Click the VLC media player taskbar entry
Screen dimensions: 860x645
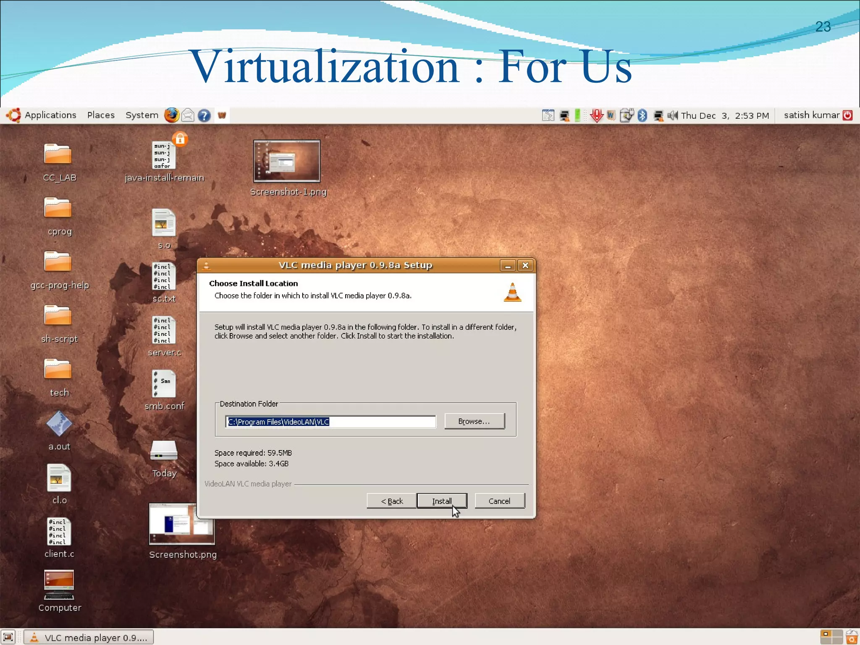click(x=89, y=637)
